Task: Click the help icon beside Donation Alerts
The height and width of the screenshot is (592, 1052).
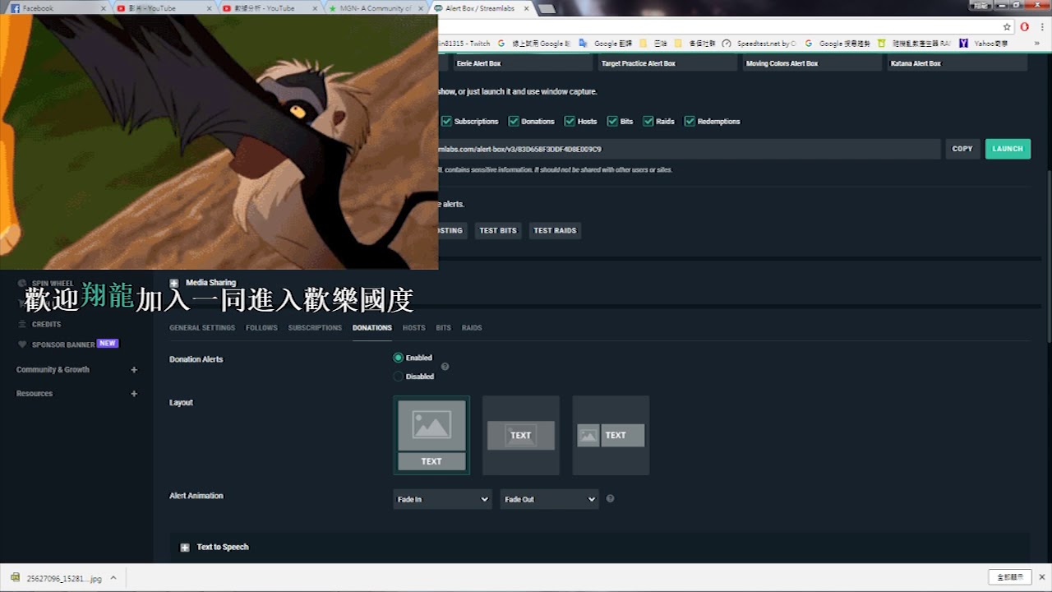Action: 445,367
